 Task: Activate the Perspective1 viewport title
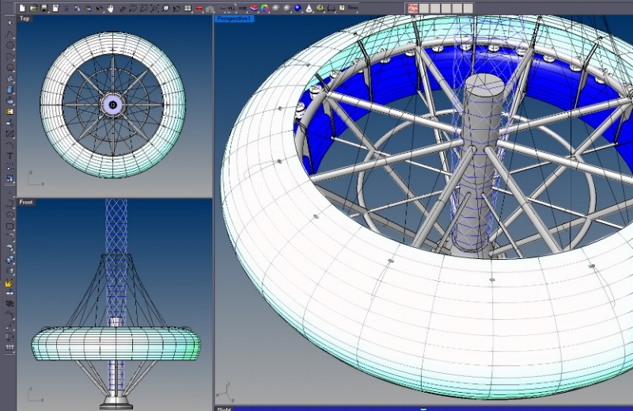coord(234,18)
